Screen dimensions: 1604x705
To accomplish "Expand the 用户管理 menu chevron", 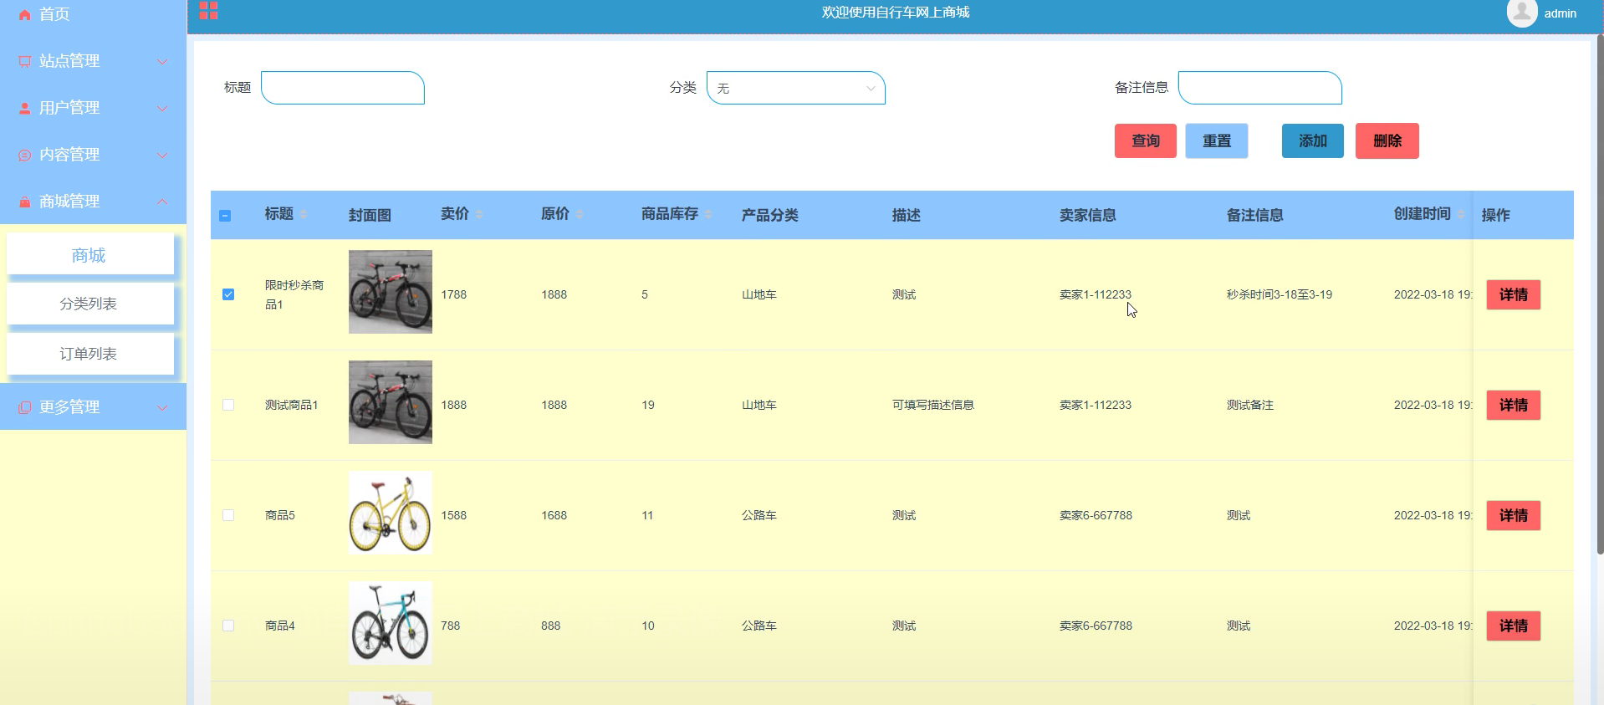I will (162, 109).
